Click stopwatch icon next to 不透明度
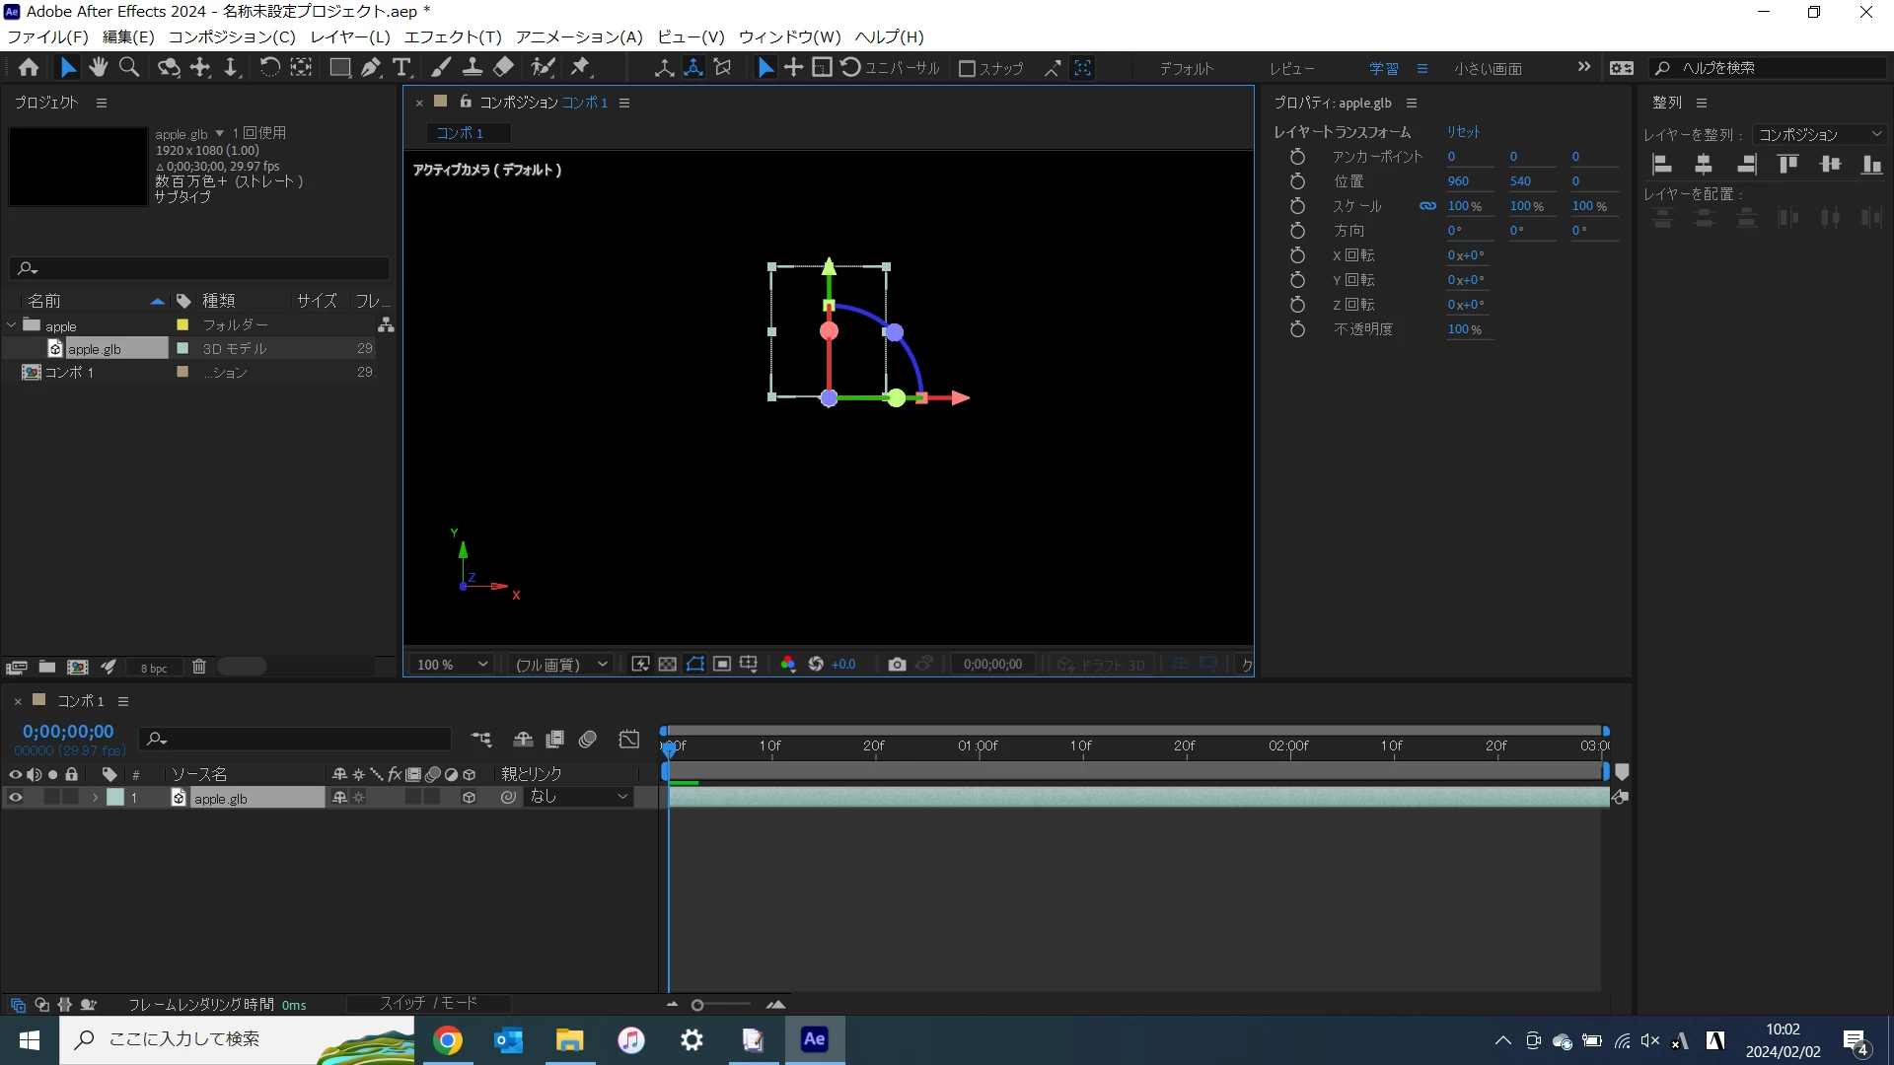 pos(1297,329)
